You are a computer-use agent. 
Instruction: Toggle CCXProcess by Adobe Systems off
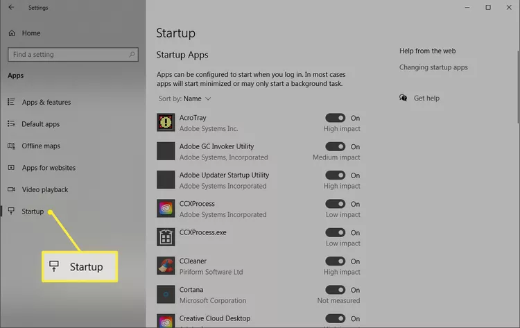[336, 204]
